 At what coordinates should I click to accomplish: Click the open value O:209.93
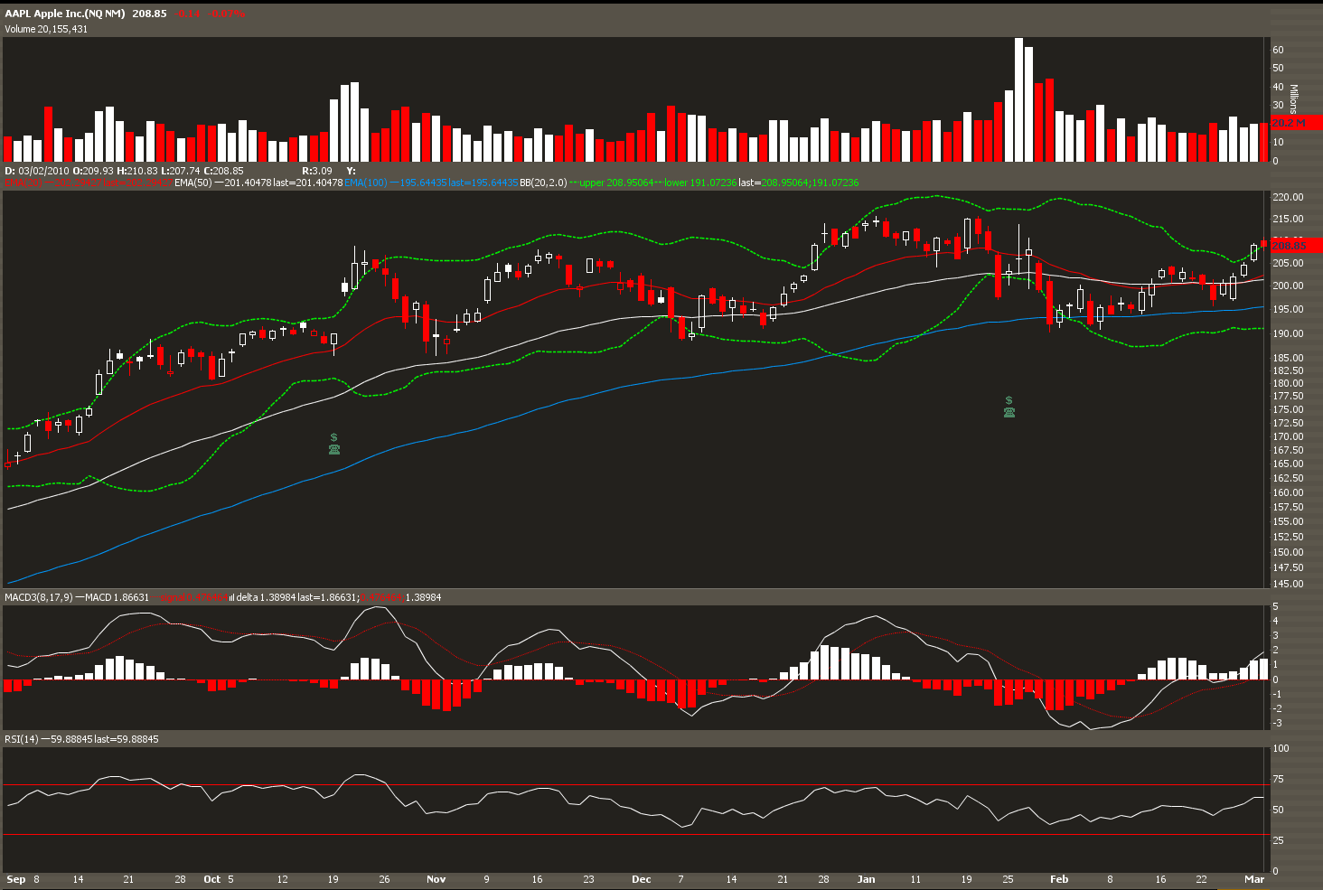tap(93, 171)
